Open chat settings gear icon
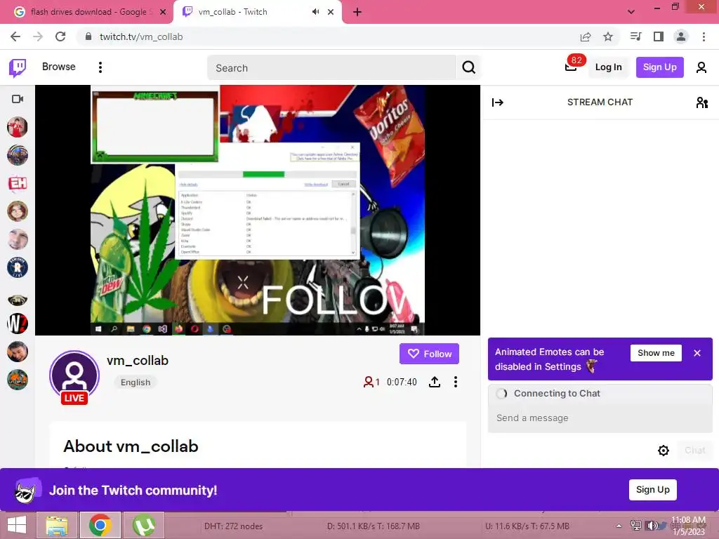This screenshot has height=539, width=719. (x=663, y=451)
